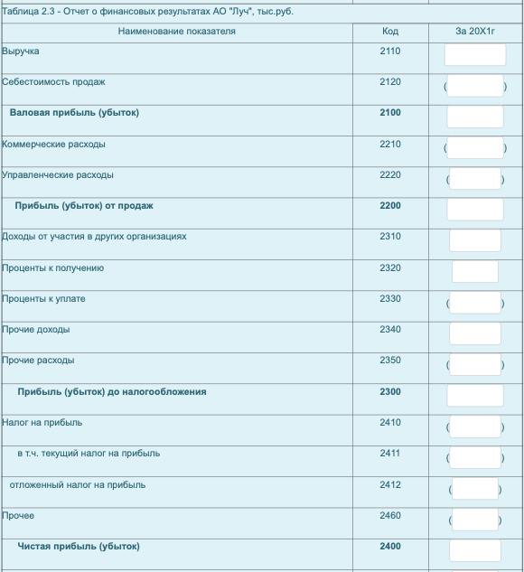Click the Доходы от участия 2310 field
524x572 pixels.
pos(475,240)
